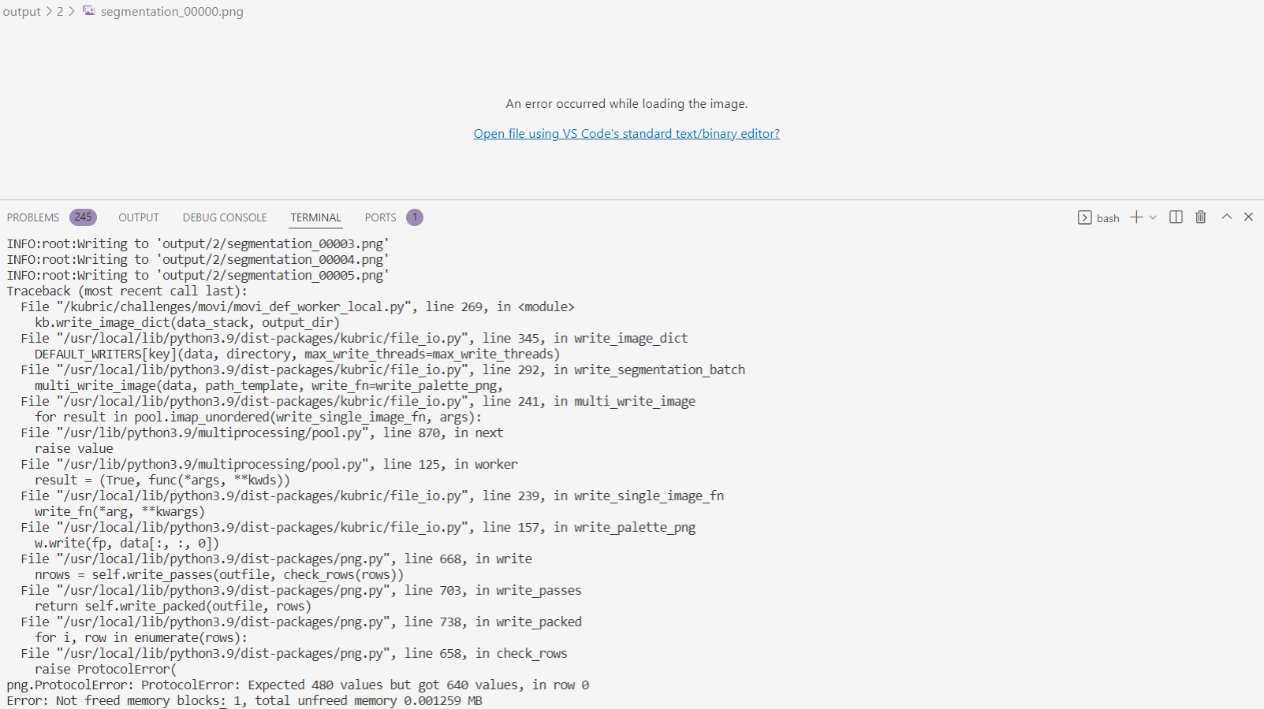Open a new terminal with the plus icon

pyautogui.click(x=1135, y=217)
